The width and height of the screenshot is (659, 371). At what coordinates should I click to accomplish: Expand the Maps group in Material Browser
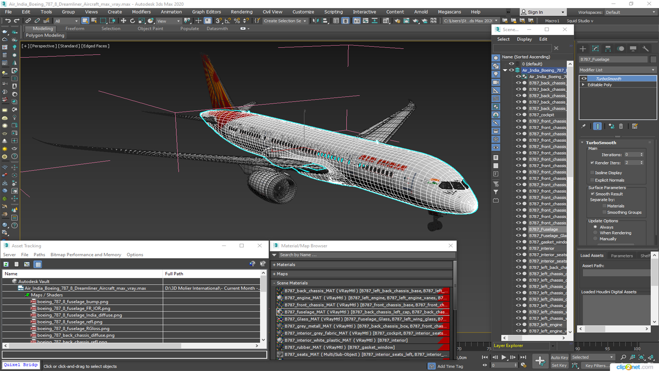274,274
